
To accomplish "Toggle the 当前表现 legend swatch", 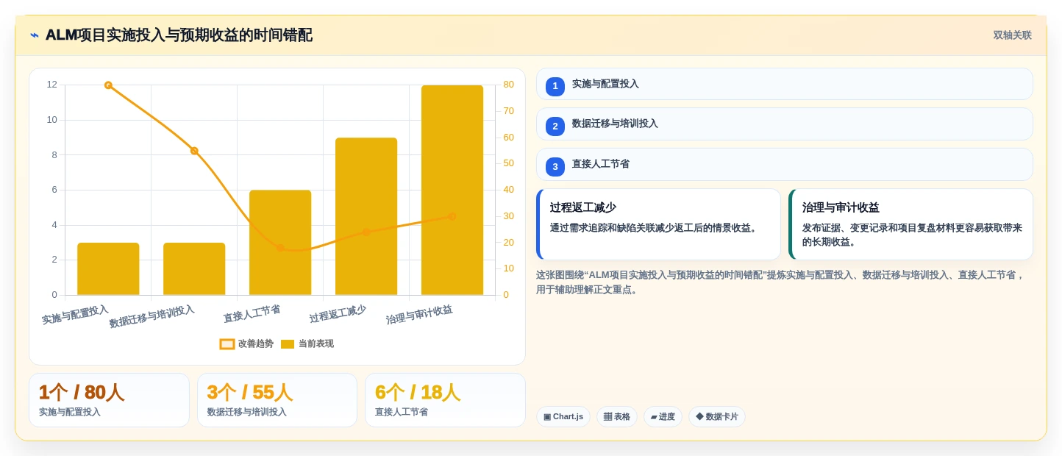I will click(x=288, y=344).
